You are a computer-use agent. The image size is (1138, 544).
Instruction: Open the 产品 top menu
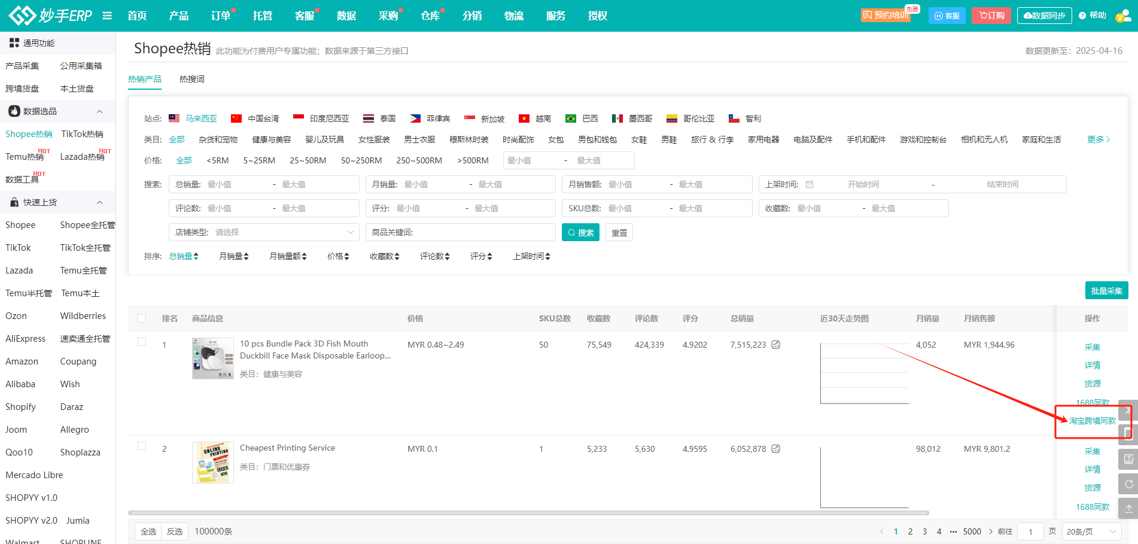coord(179,16)
